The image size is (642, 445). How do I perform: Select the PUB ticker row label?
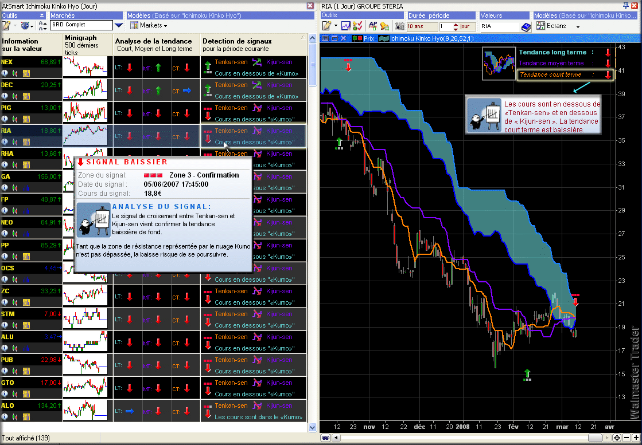click(7, 360)
